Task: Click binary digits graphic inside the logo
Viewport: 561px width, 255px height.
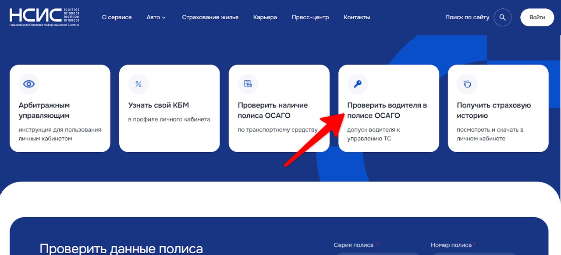Action: [x=70, y=14]
